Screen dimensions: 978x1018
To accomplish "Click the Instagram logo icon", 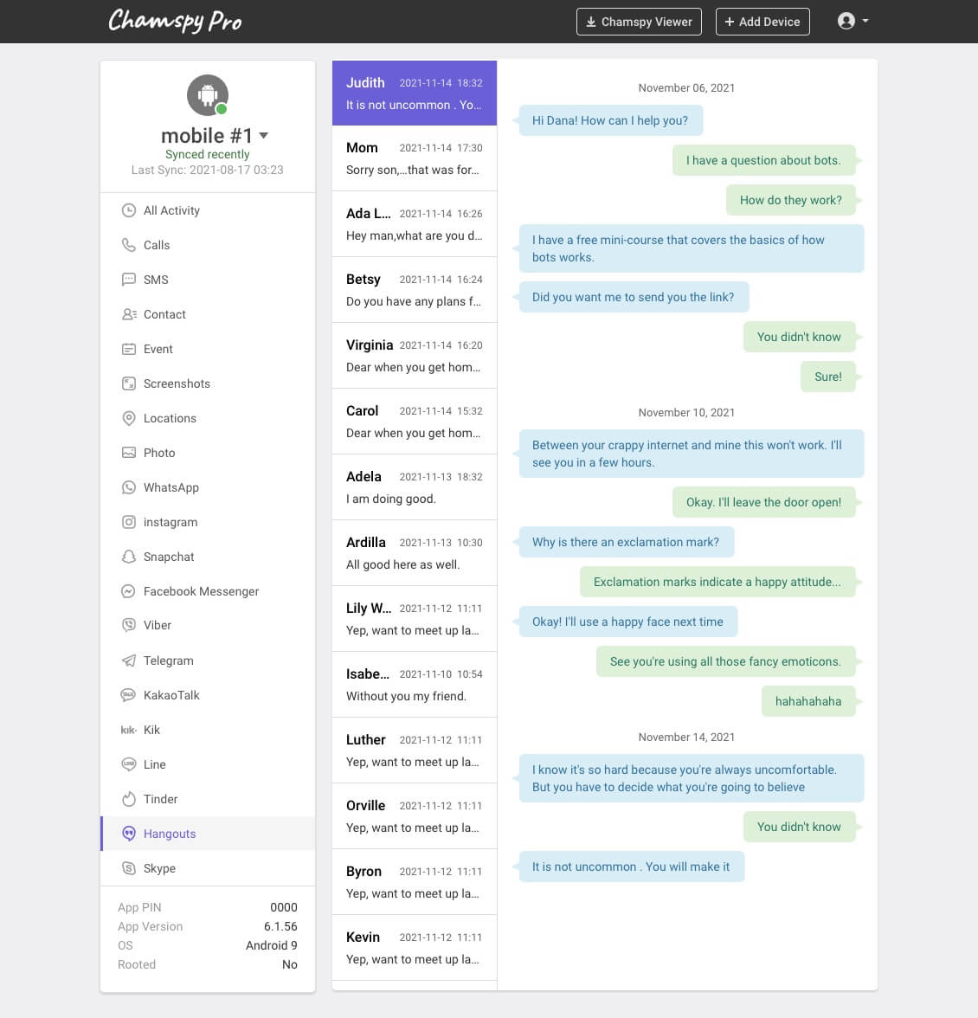I will tap(128, 522).
